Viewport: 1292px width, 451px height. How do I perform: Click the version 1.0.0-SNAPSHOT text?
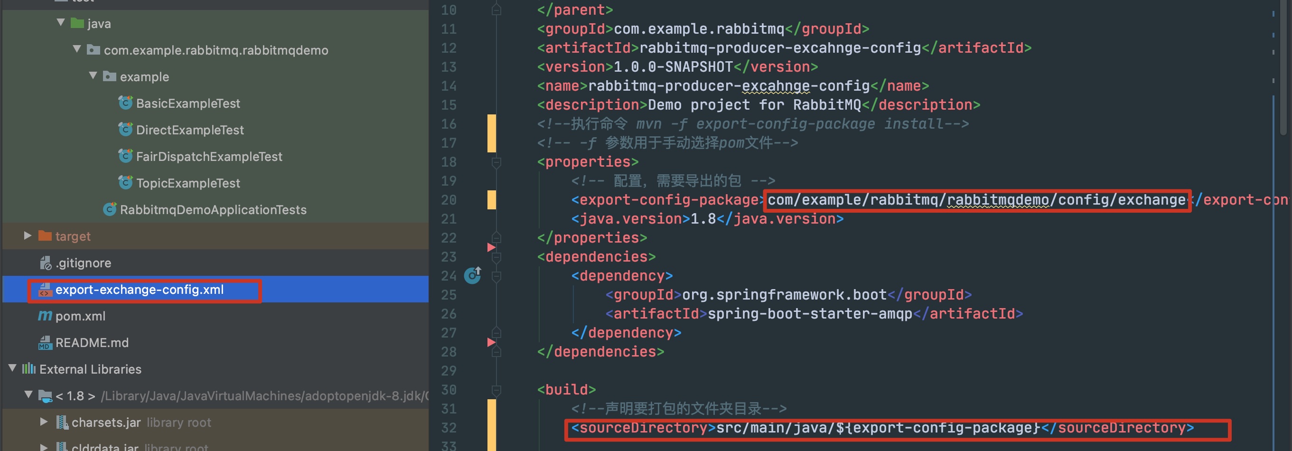tap(674, 67)
